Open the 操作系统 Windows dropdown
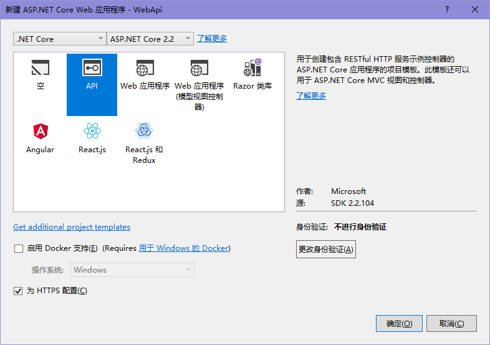 (132, 270)
